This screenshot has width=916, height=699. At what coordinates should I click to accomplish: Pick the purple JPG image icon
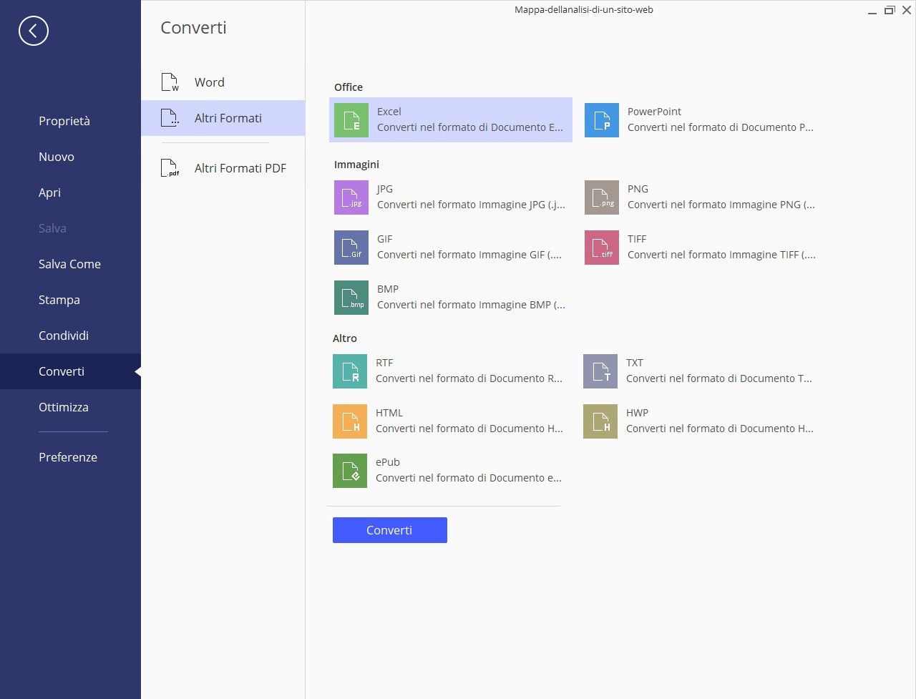coord(351,197)
